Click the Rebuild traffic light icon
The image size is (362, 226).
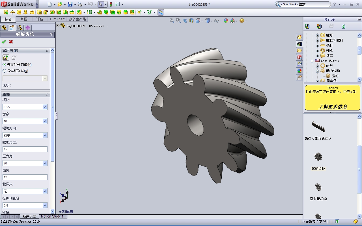[111, 4]
